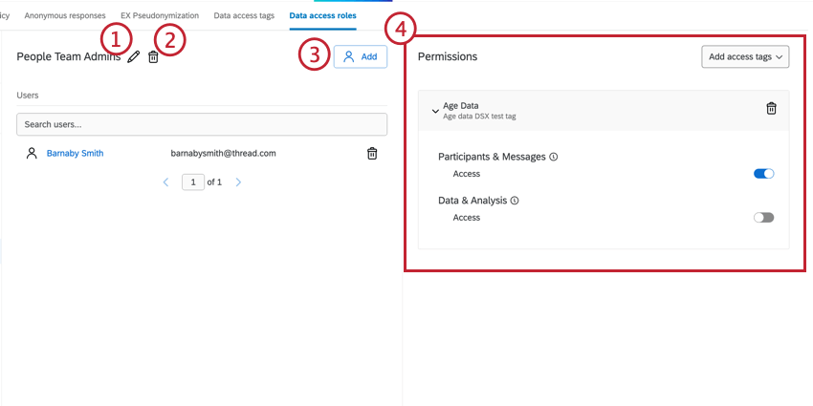This screenshot has height=406, width=813.
Task: Remove Barnaby Smith using his trash icon
Action: (x=372, y=153)
